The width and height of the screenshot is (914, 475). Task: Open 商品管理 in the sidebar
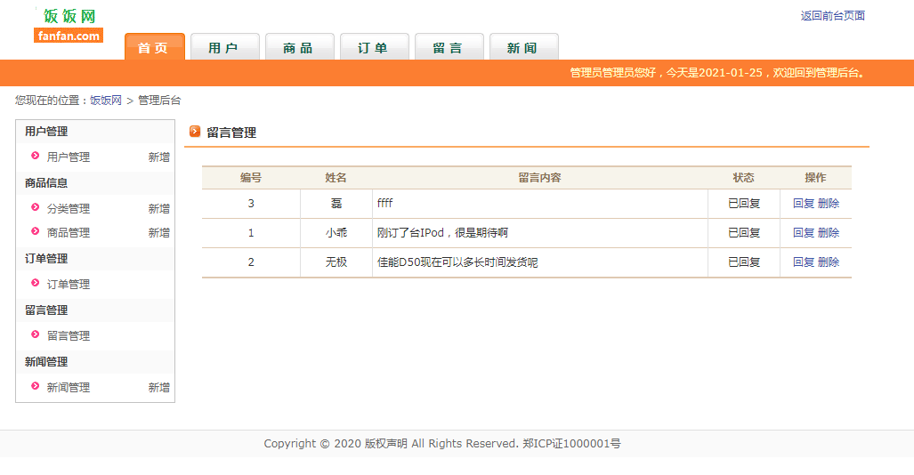(69, 232)
